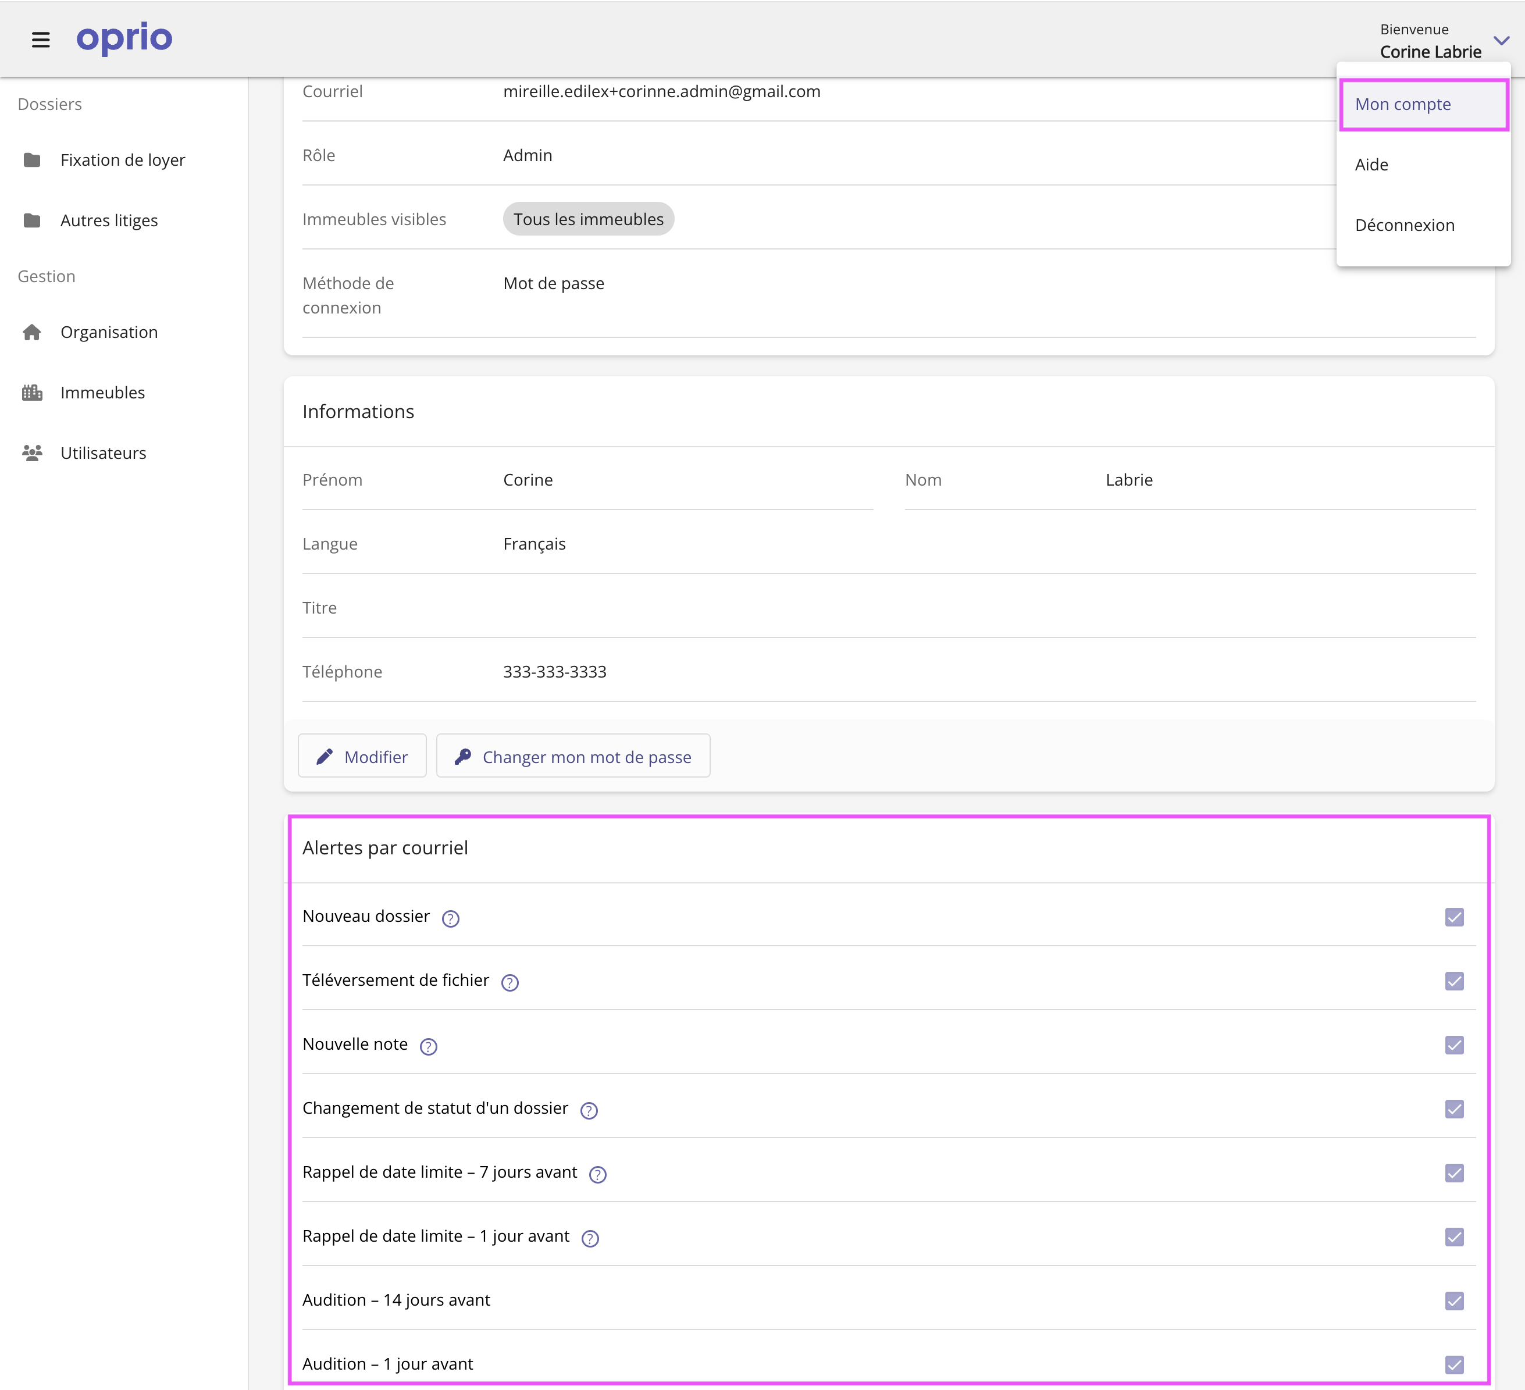Screen dimensions: 1525x1390
Task: Click Changer mon mot de passe button
Action: click(x=573, y=756)
